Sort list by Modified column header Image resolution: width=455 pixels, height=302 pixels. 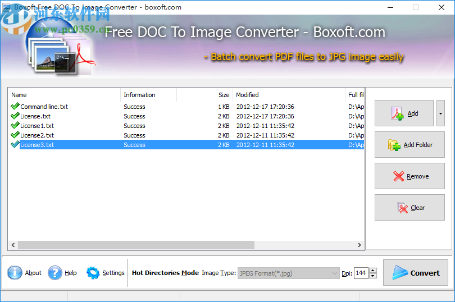(289, 95)
